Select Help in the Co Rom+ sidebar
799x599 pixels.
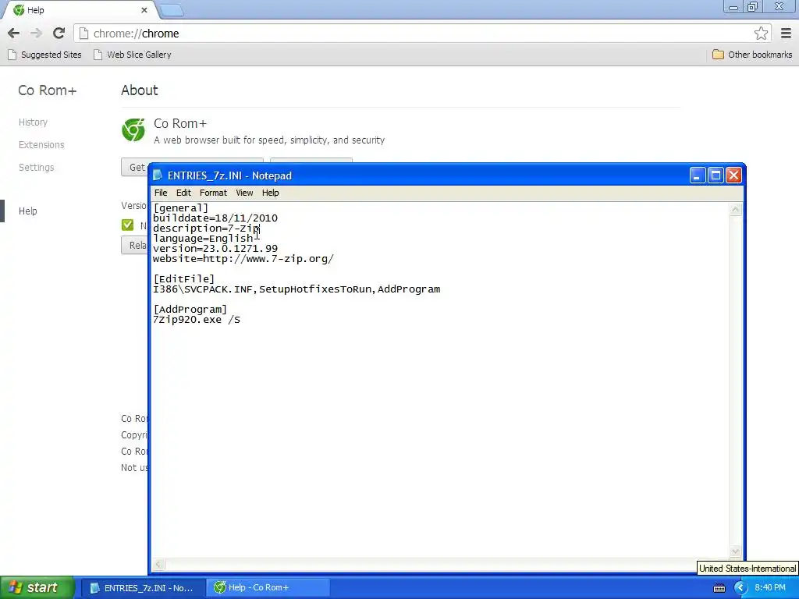point(27,211)
